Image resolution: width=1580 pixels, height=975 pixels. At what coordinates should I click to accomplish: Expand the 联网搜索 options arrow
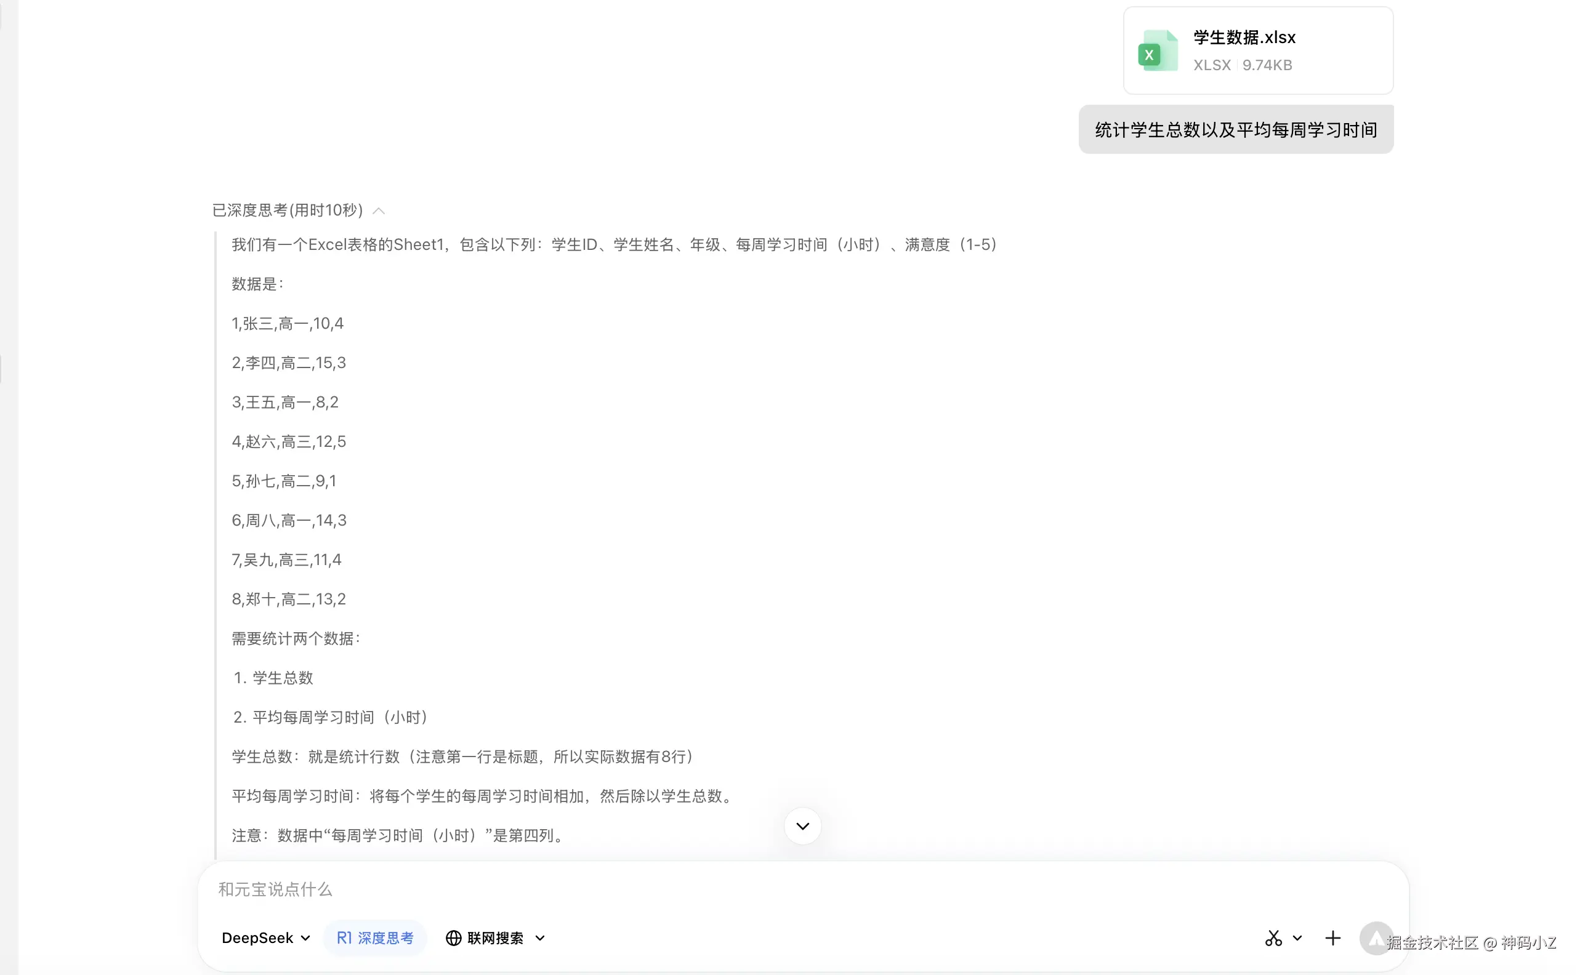pos(541,938)
